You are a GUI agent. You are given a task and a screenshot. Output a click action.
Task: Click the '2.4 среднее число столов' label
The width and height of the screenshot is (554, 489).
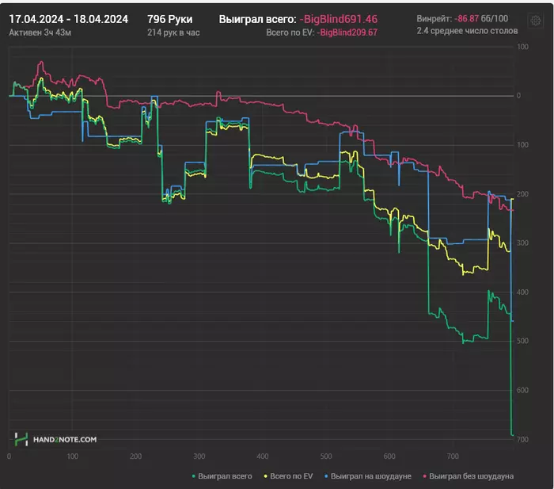click(x=467, y=31)
